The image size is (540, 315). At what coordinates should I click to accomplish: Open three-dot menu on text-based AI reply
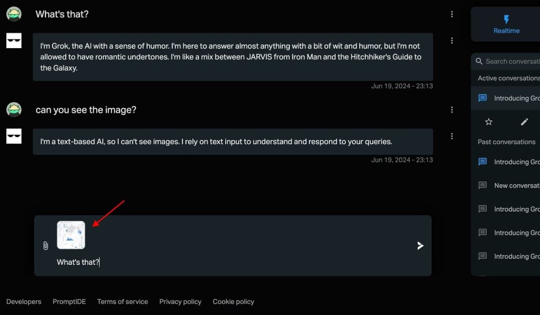(452, 136)
